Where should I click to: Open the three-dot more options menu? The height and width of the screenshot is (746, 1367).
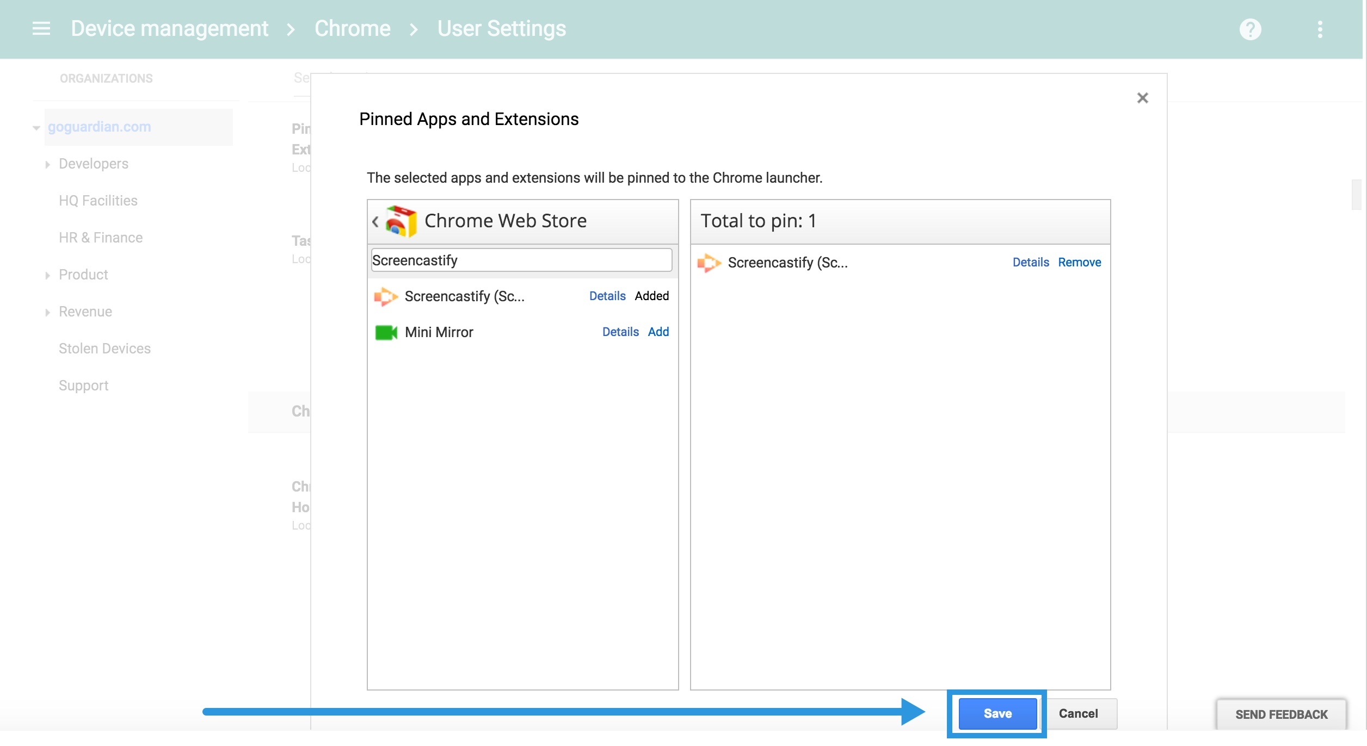click(1320, 29)
